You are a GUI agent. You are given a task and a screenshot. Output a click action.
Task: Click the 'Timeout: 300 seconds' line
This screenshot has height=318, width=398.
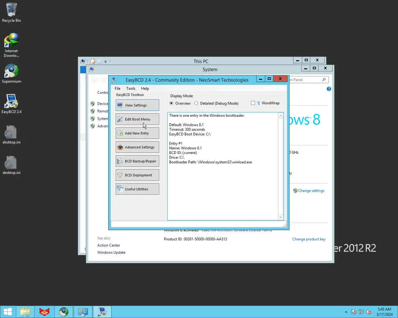(187, 129)
